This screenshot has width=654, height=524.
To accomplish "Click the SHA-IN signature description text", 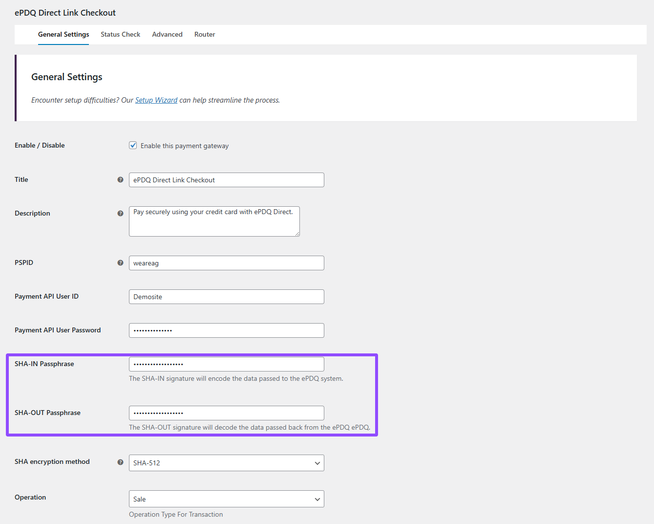I will tap(236, 379).
